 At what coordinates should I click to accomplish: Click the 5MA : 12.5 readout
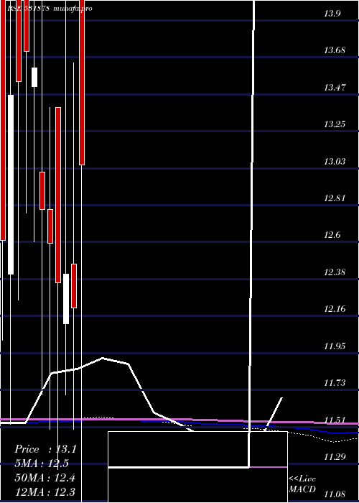point(42,463)
